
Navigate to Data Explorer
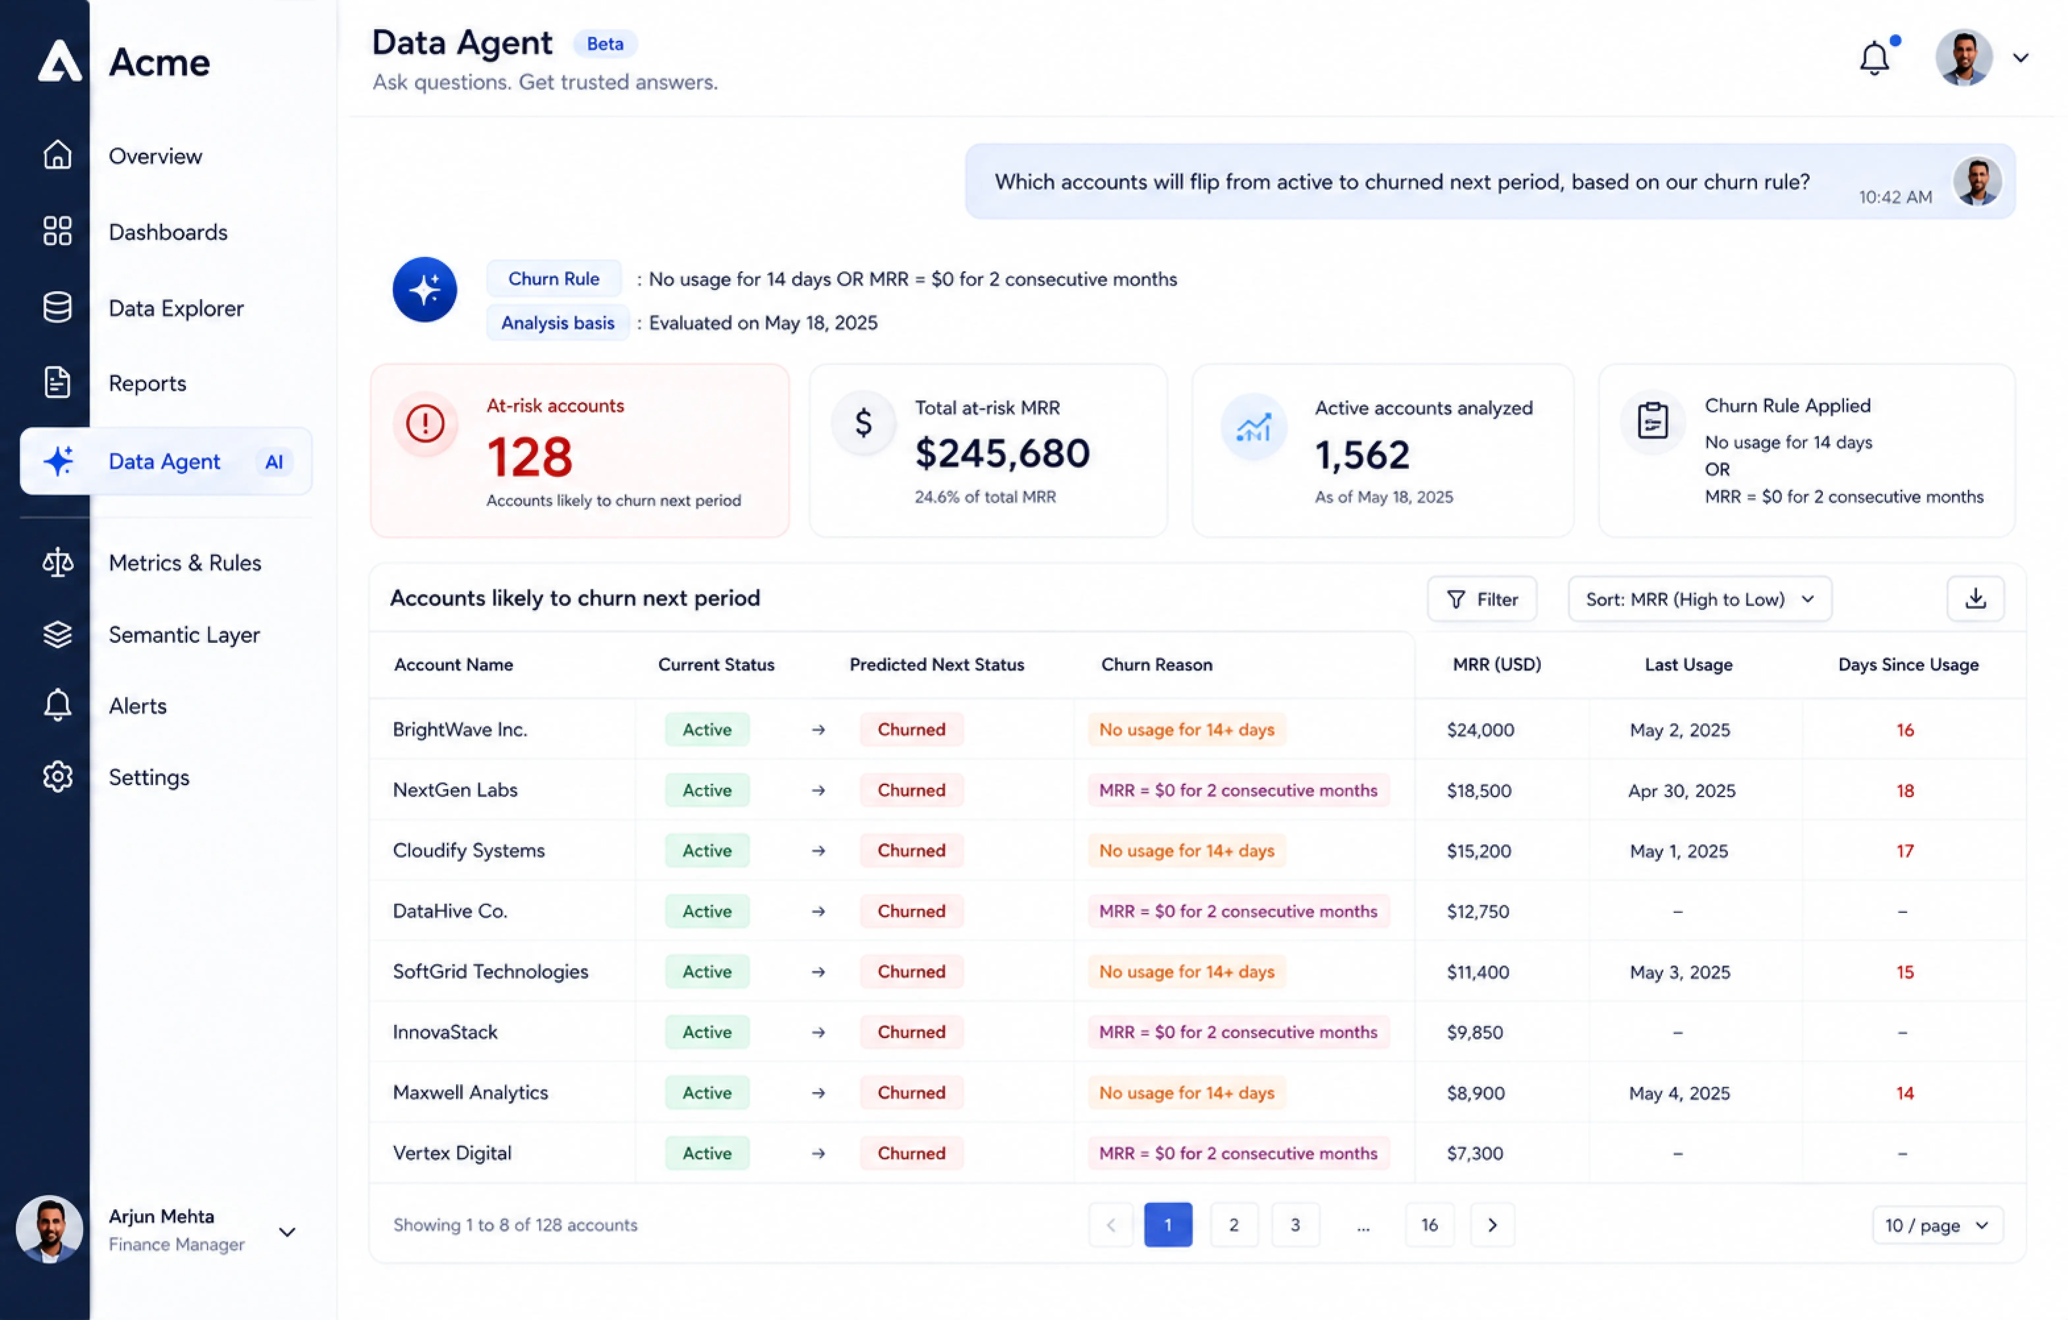point(176,308)
